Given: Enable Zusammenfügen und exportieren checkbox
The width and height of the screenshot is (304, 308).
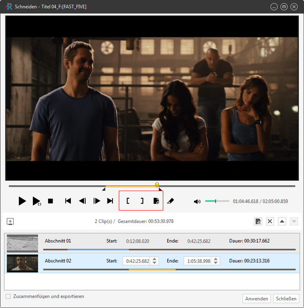Looking at the screenshot, I should point(8,296).
